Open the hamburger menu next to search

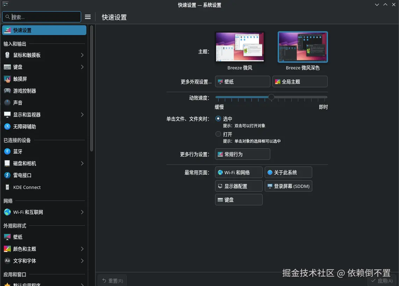pyautogui.click(x=88, y=17)
